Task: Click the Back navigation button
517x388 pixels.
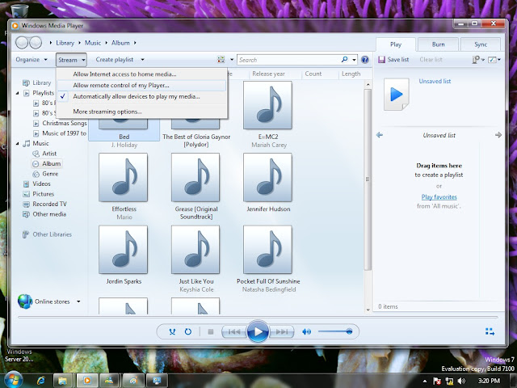Action: [x=22, y=43]
